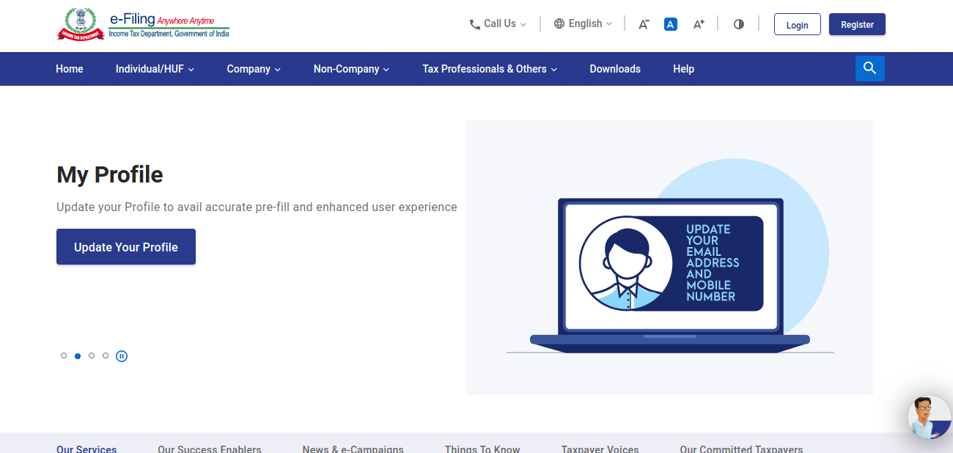The image size is (953, 453).
Task: Jump to the third carousel slide dot
Action: [92, 356]
